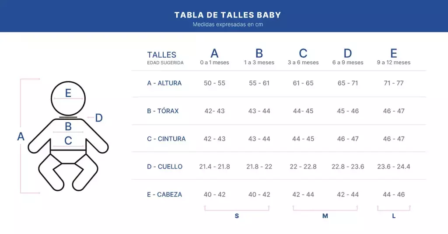Viewport: 448px width, 234px height.
Task: Select the 'D - CUELLO' row label
Action: (164, 167)
